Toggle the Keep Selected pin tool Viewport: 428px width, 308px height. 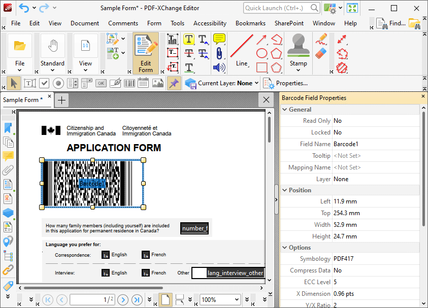coord(174,83)
